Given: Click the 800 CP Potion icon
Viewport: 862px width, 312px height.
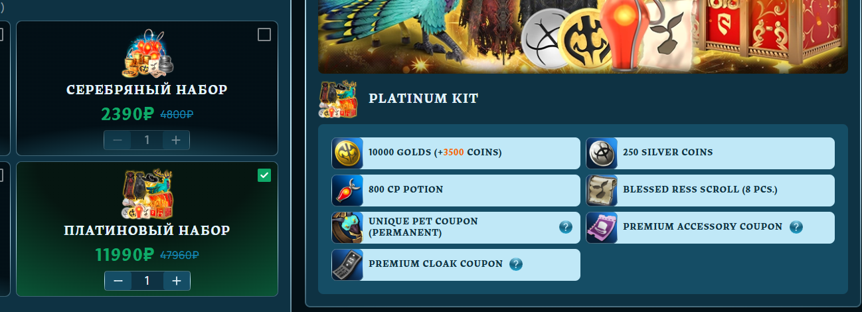Looking at the screenshot, I should tap(347, 191).
